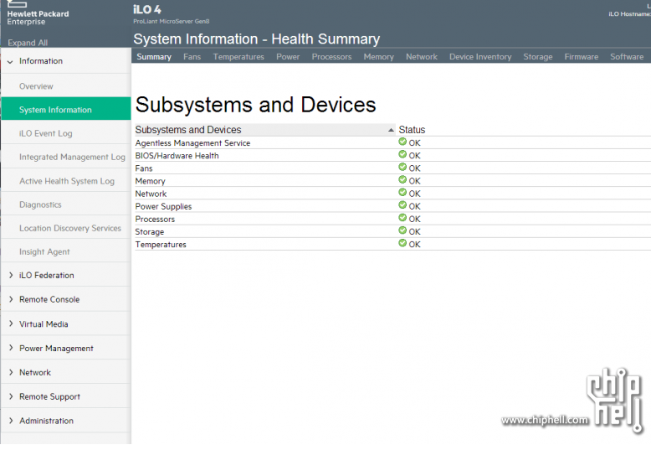Click the Storage row green status icon
Image resolution: width=651 pixels, height=450 pixels.
click(402, 230)
